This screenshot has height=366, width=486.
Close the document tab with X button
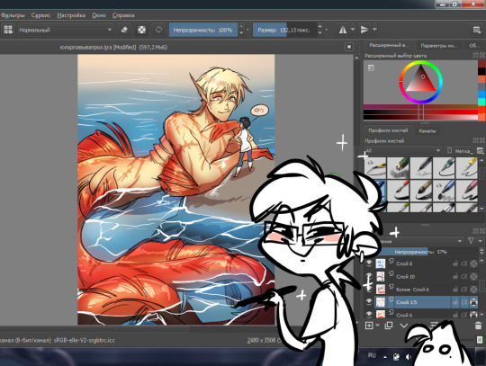pyautogui.click(x=349, y=47)
